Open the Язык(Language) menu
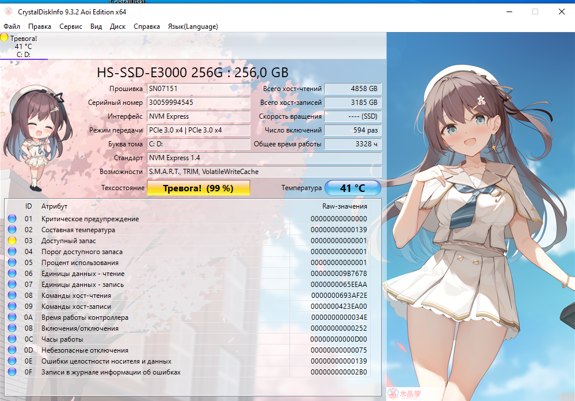 point(193,27)
